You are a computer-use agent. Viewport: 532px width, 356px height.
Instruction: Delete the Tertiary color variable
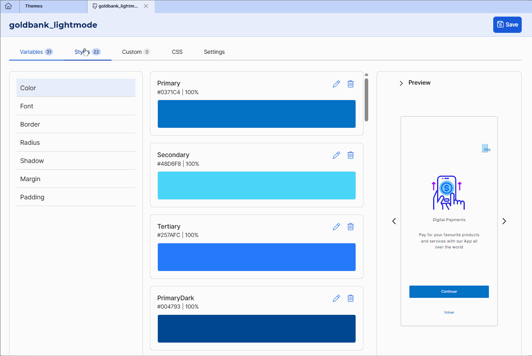(x=350, y=227)
